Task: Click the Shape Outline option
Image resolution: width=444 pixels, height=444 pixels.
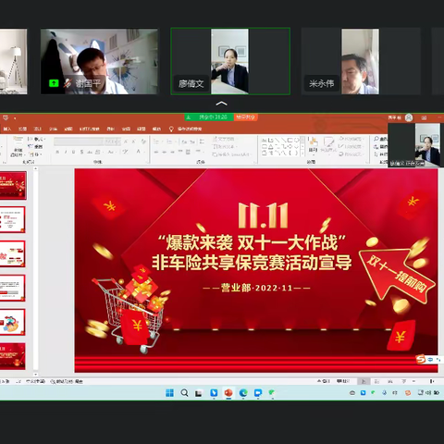Action: (x=351, y=146)
